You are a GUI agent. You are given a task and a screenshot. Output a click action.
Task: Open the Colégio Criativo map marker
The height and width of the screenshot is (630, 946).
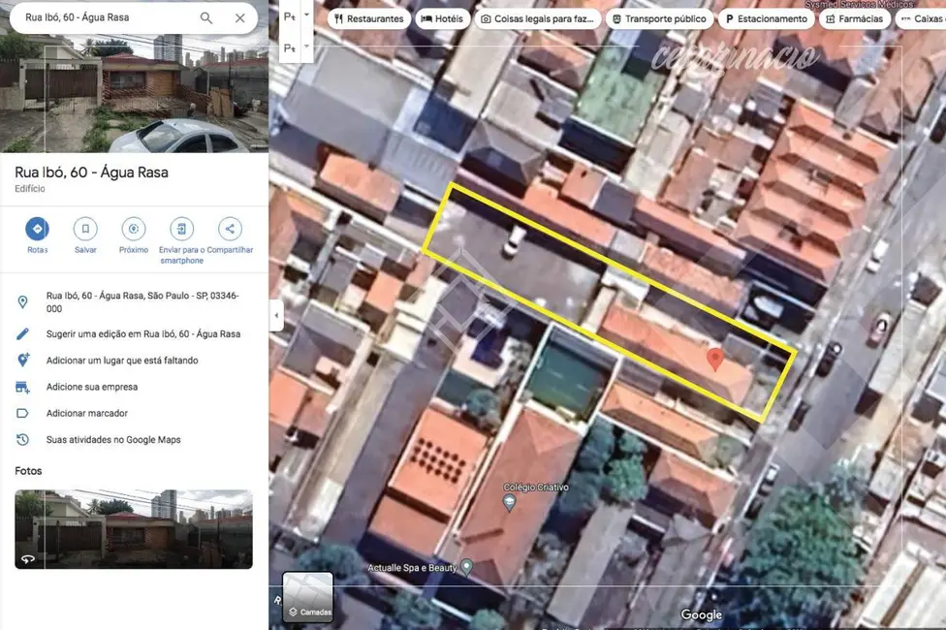pos(510,502)
